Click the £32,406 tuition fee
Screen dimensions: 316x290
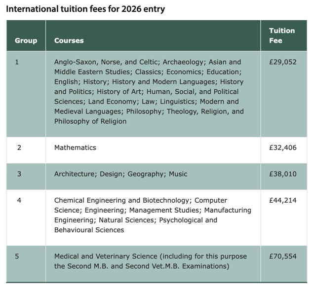click(x=283, y=147)
